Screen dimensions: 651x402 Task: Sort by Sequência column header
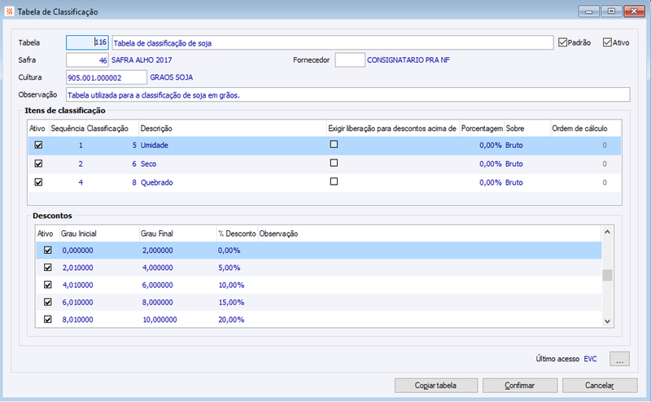coord(68,129)
